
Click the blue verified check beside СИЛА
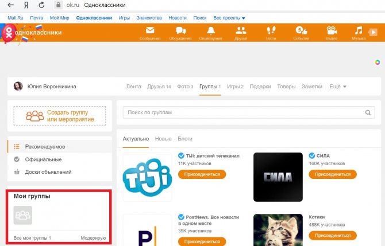point(312,155)
